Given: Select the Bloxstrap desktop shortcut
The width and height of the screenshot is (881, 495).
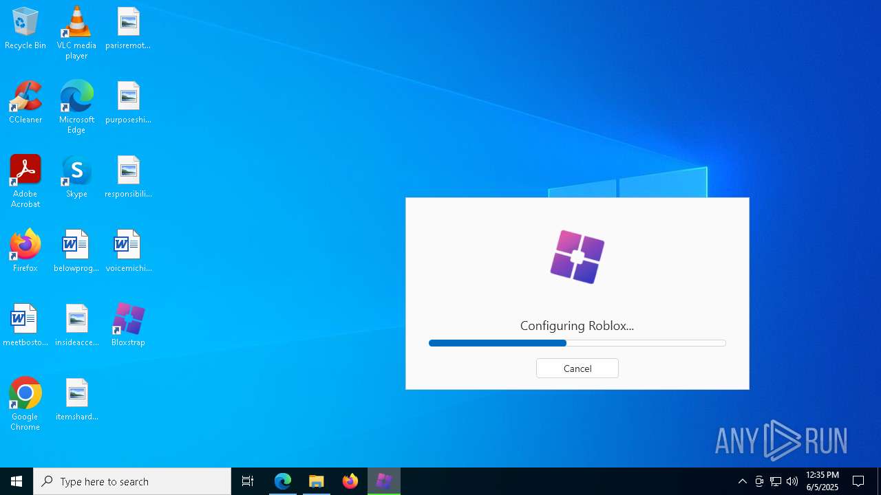Looking at the screenshot, I should click(x=128, y=326).
